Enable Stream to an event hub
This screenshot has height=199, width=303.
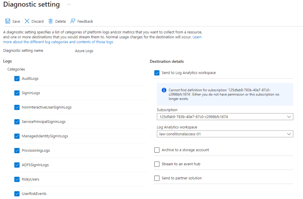[x=157, y=164]
